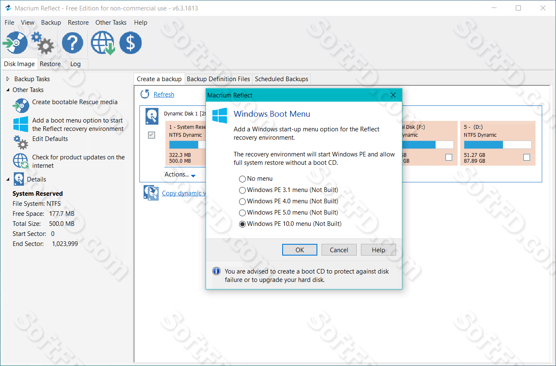The width and height of the screenshot is (556, 366).
Task: Click the Create bootable Rescue media icon
Action: coord(21,106)
